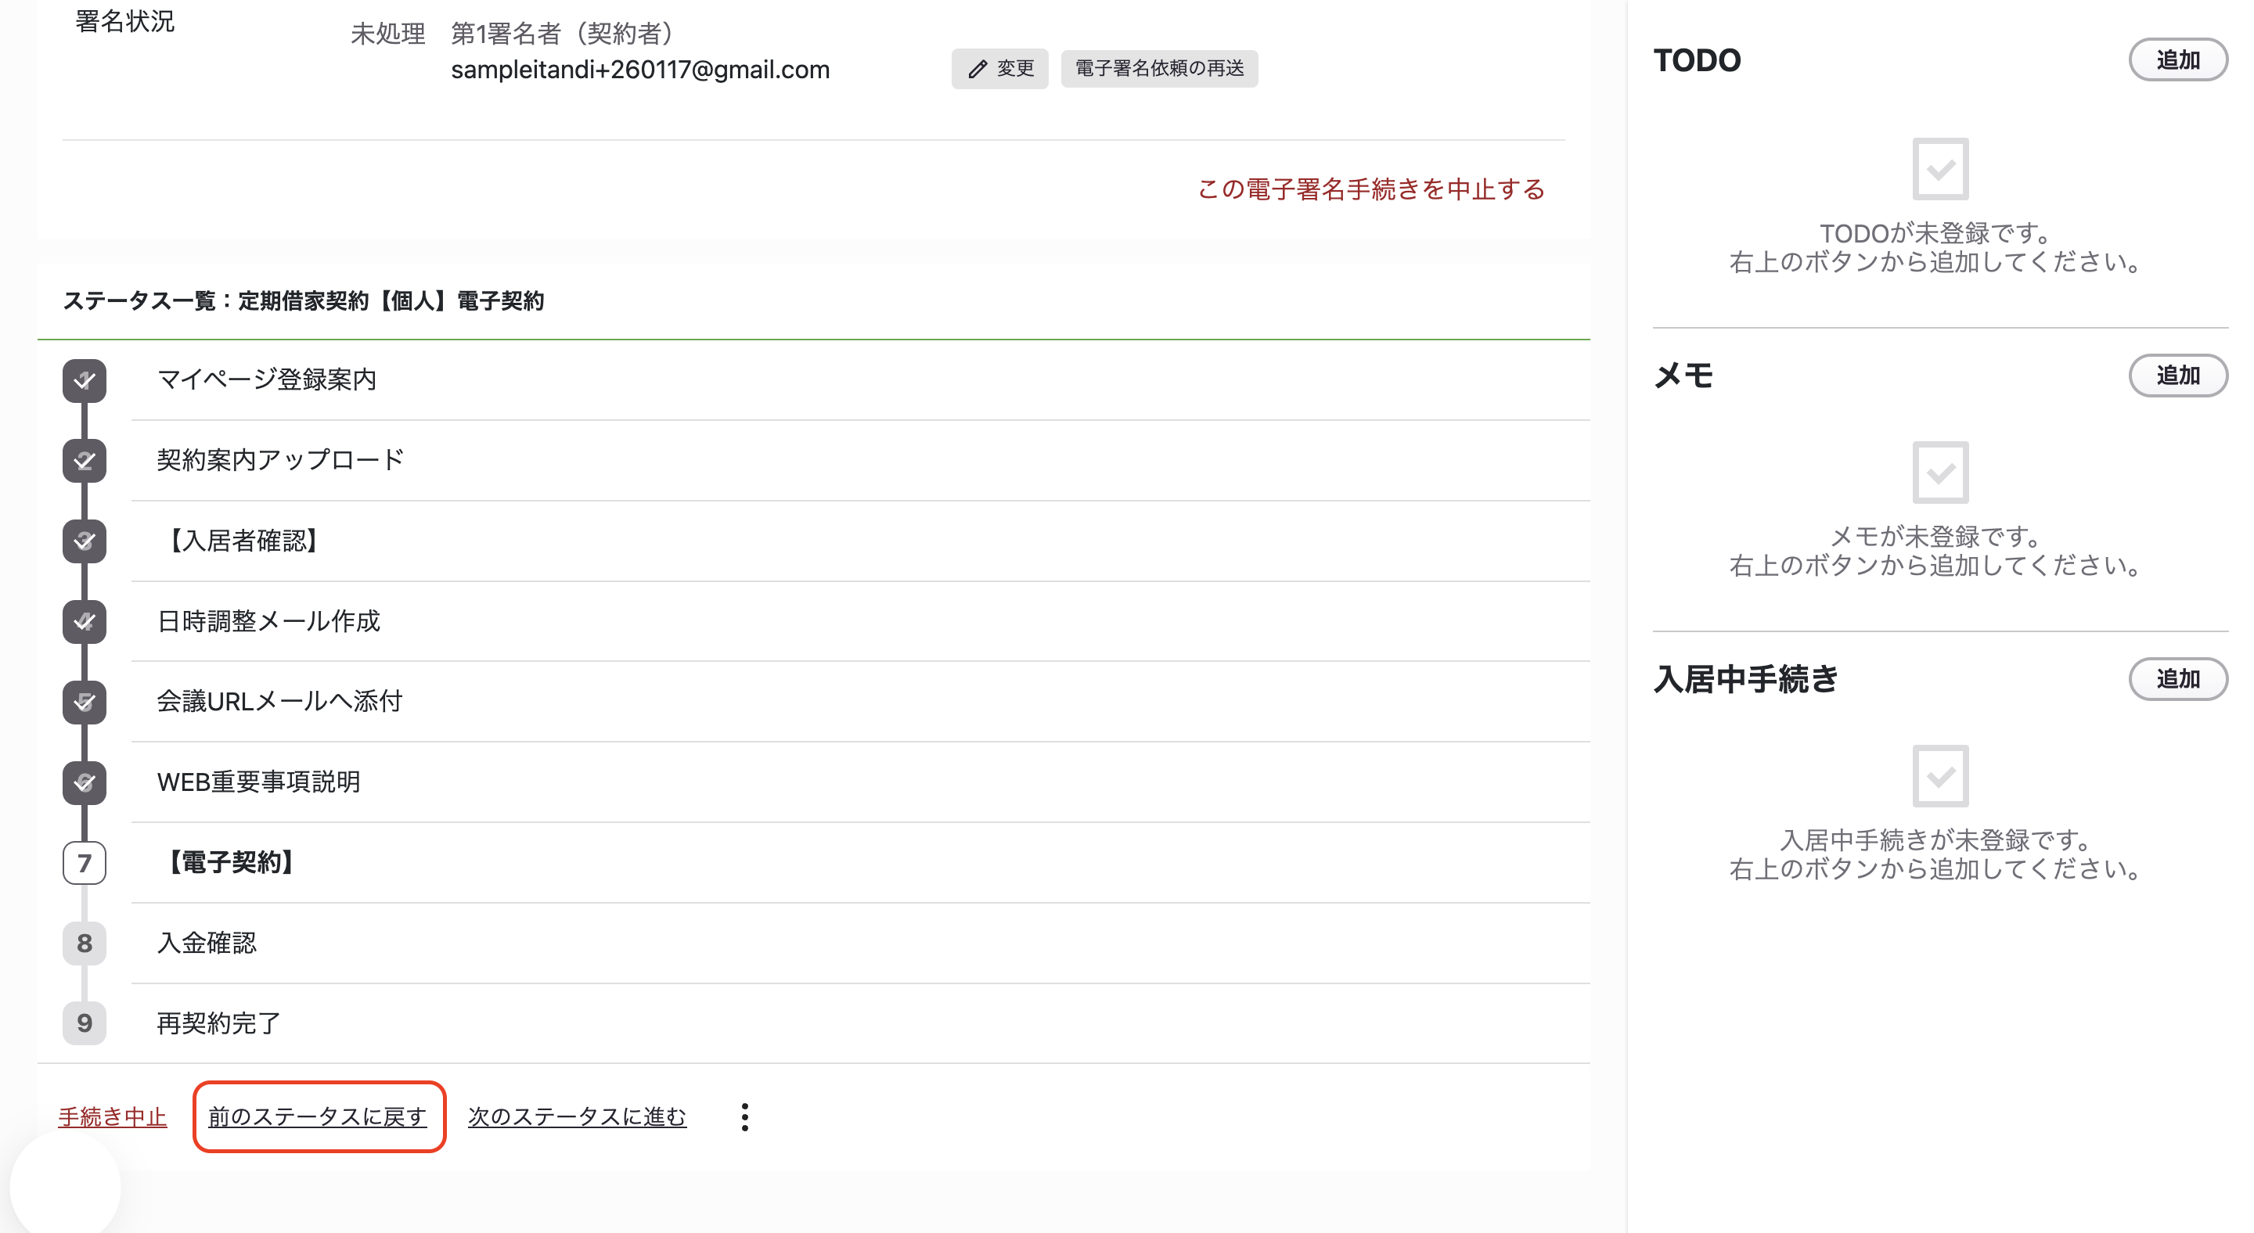Image resolution: width=2254 pixels, height=1233 pixels.
Task: Click completed step icon for 日時調整メール作成
Action: [84, 622]
